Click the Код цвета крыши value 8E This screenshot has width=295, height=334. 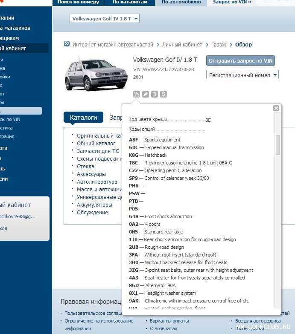click(208, 120)
